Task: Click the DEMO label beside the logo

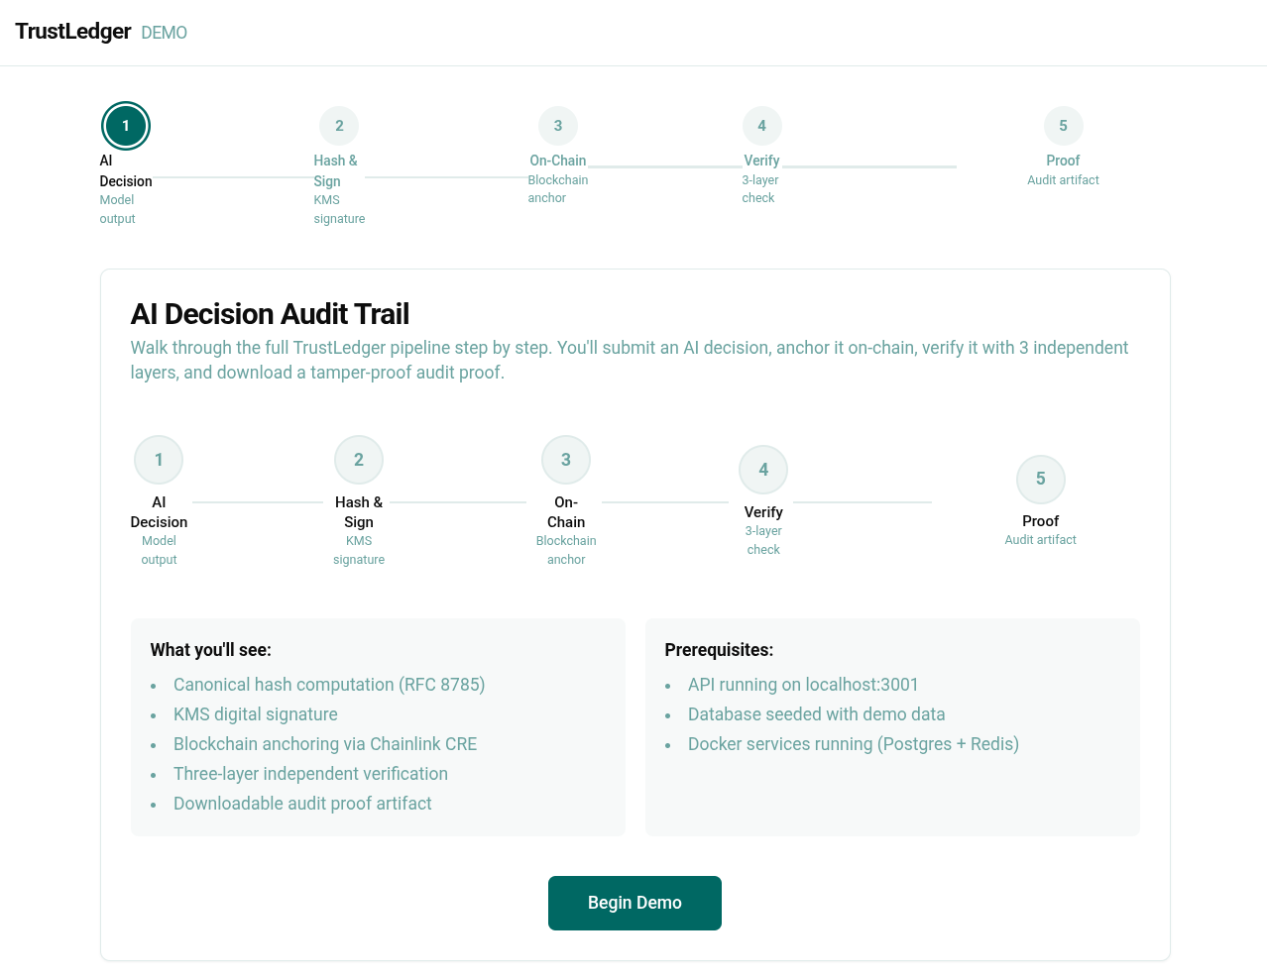Action: (x=164, y=33)
